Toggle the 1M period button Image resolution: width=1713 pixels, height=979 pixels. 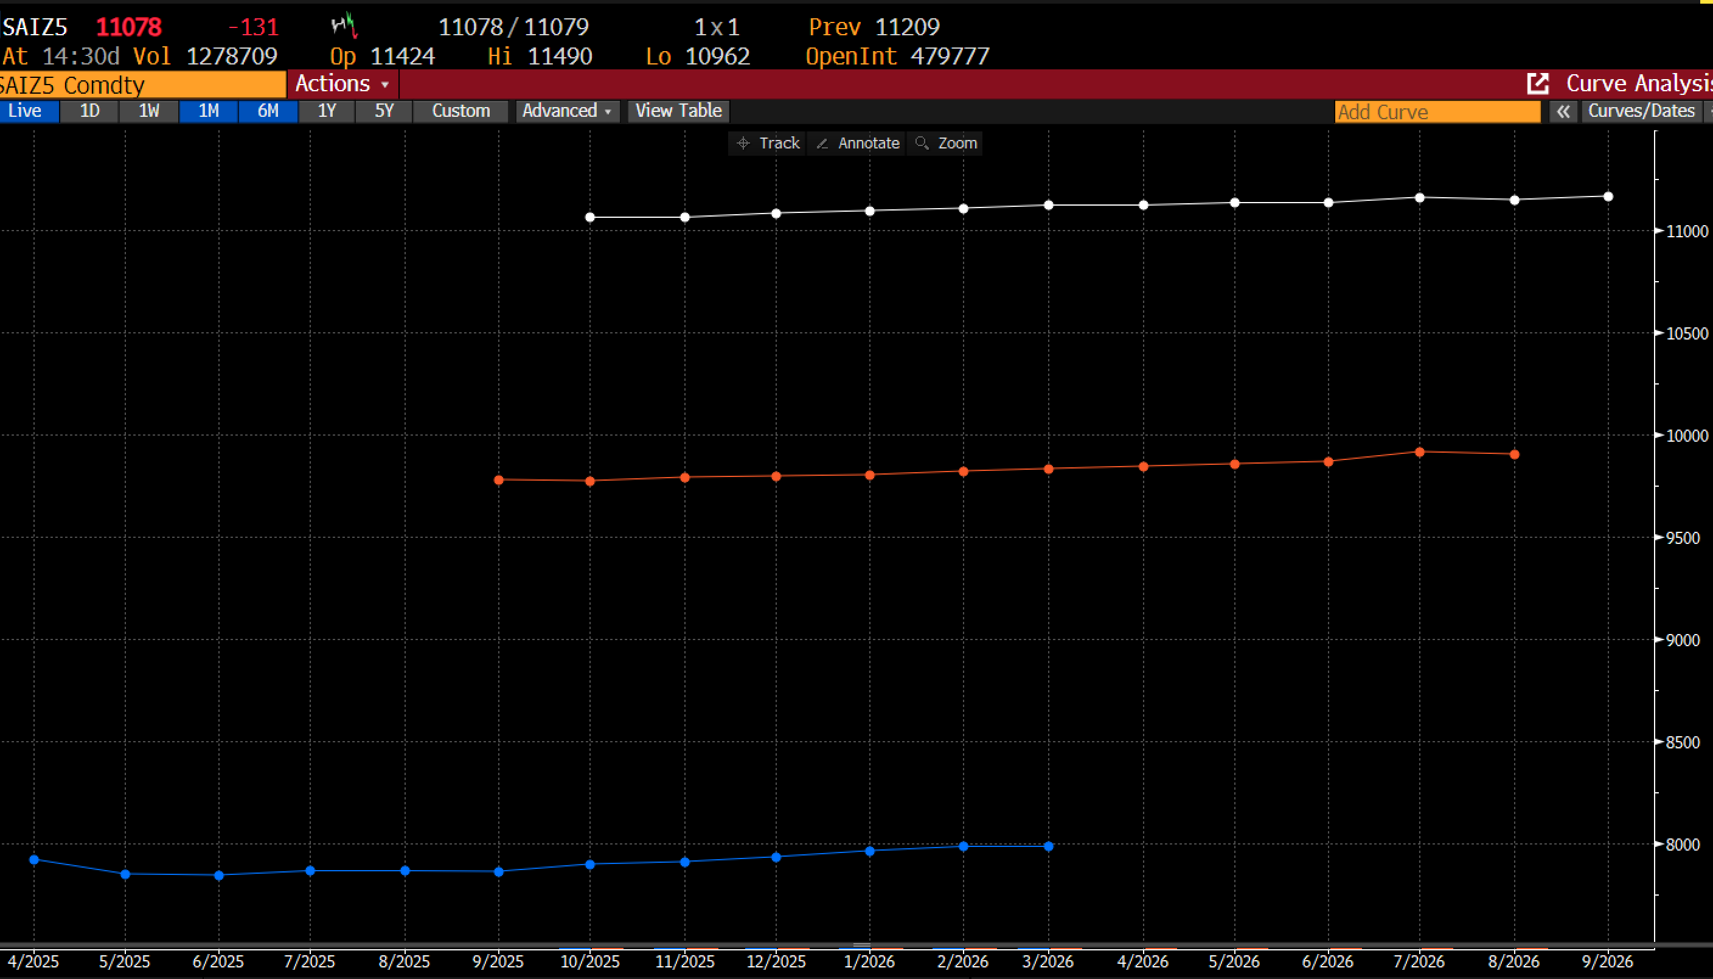point(208,111)
